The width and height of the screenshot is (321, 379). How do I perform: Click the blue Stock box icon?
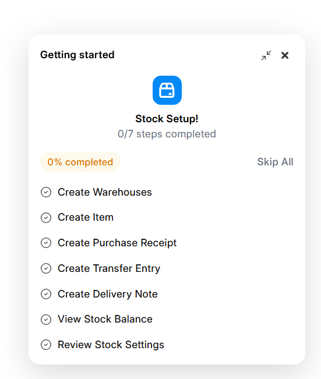coord(167,90)
